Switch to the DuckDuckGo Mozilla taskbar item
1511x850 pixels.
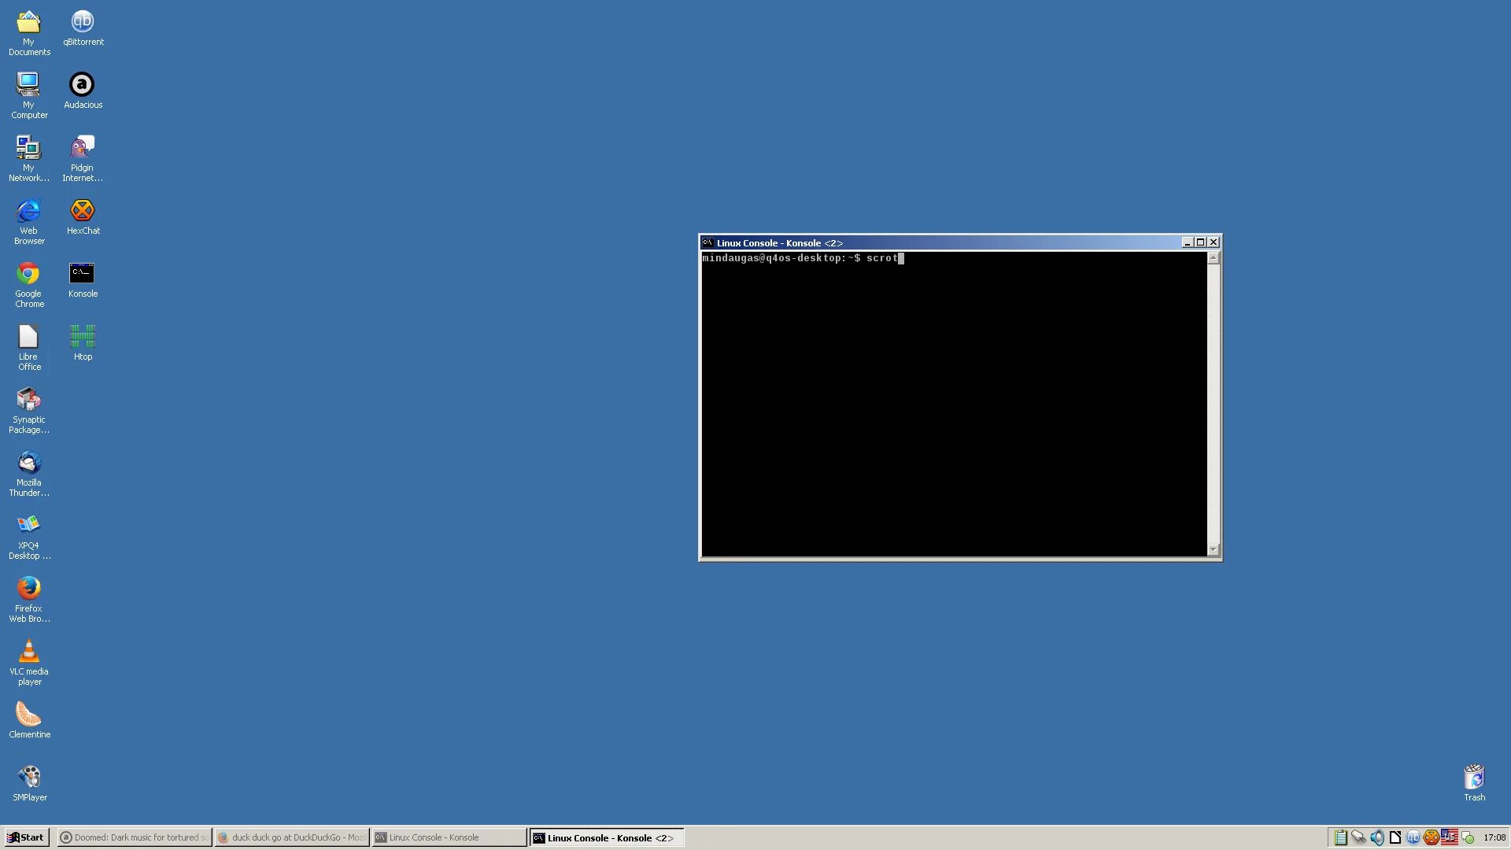click(292, 837)
